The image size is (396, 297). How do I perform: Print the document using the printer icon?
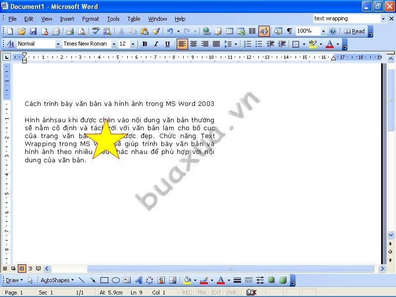point(70,31)
